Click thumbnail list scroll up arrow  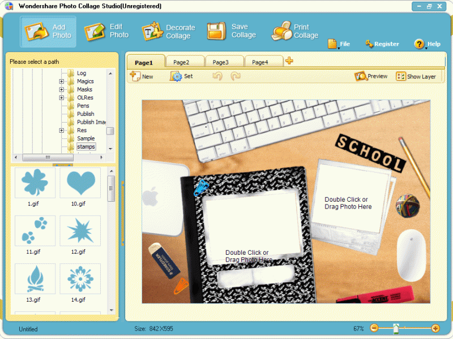[112, 171]
